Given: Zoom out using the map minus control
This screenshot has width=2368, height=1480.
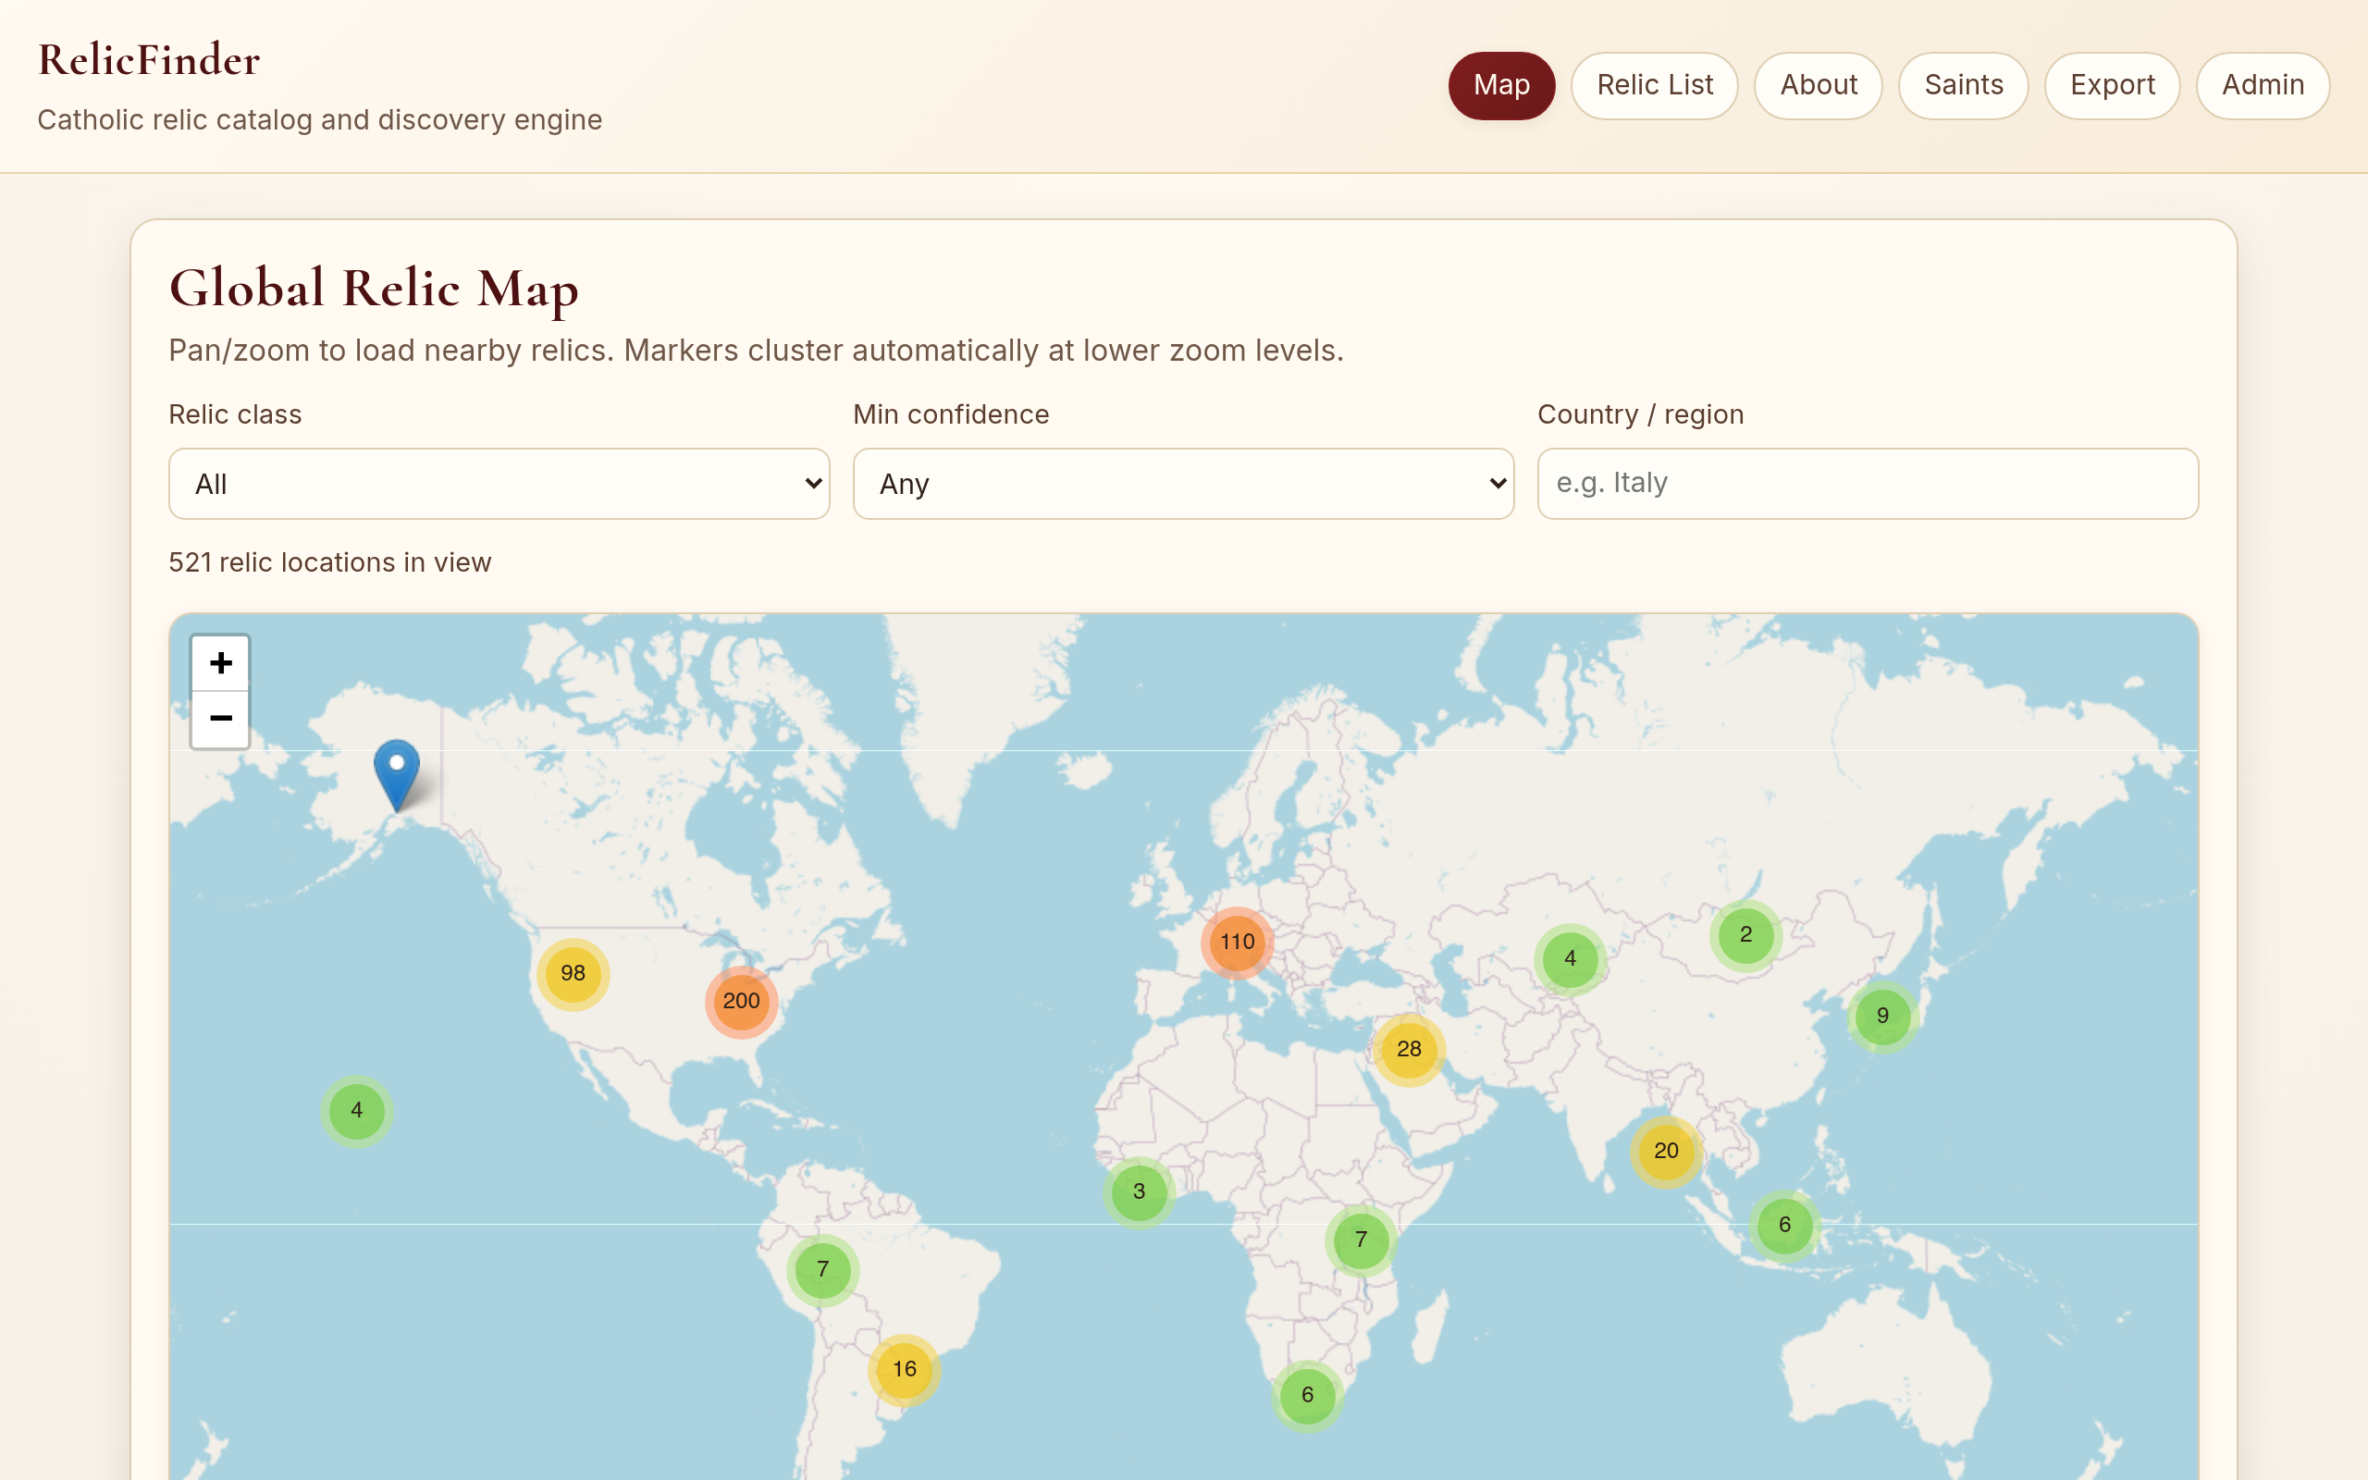Looking at the screenshot, I should (x=219, y=720).
